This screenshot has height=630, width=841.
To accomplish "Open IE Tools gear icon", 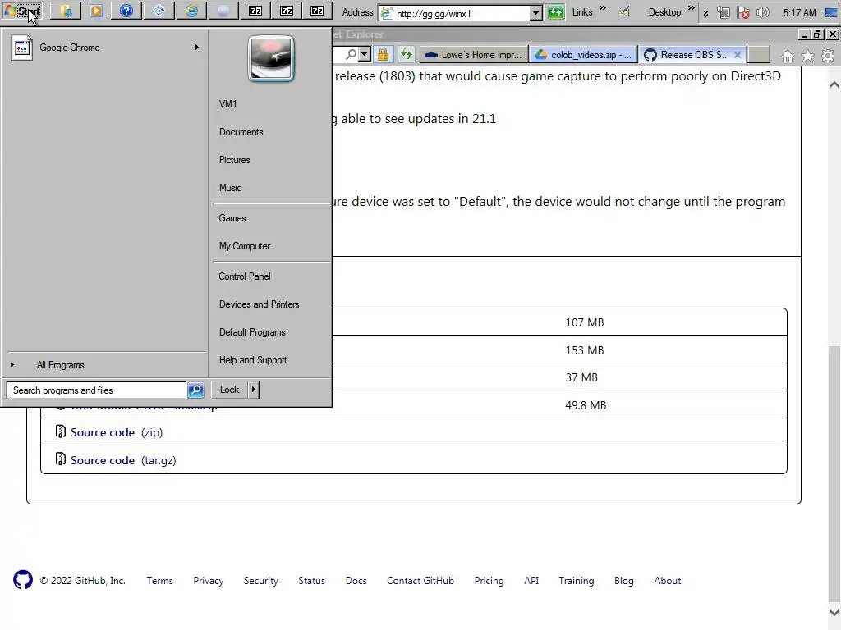I will [828, 56].
